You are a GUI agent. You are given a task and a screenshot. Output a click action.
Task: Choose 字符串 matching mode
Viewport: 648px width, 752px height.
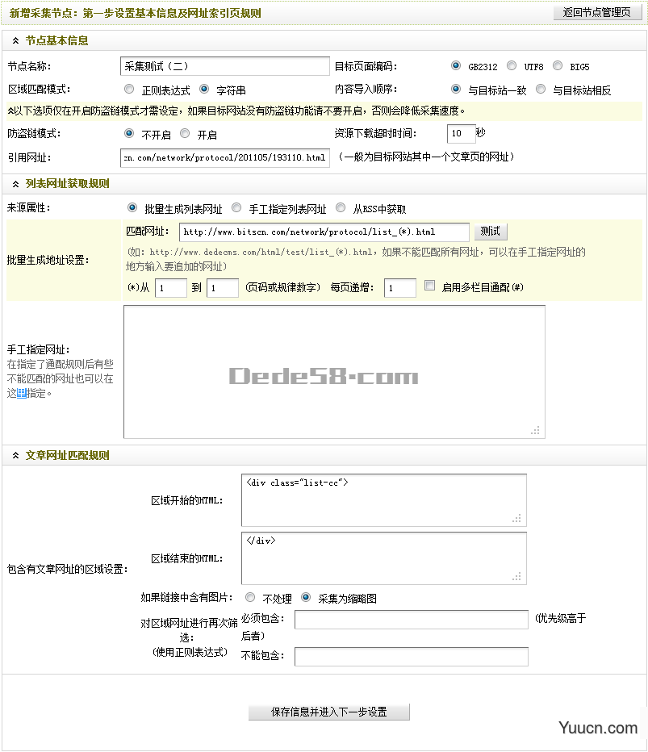tap(204, 90)
